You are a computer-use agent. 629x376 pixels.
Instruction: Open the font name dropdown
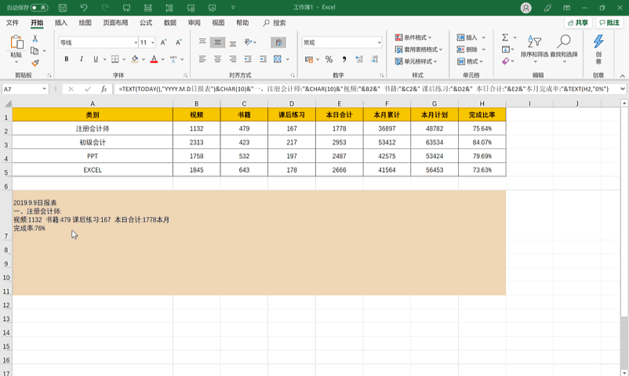click(x=135, y=42)
